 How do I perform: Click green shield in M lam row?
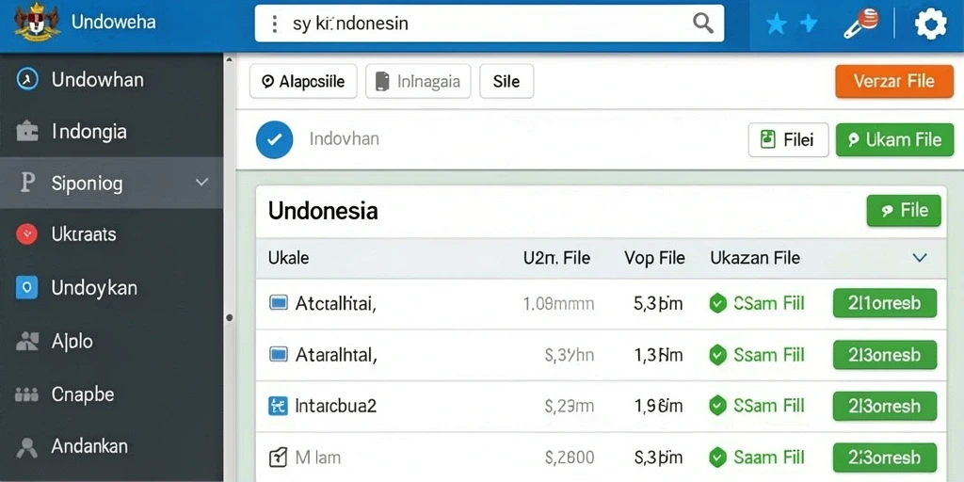click(x=717, y=458)
